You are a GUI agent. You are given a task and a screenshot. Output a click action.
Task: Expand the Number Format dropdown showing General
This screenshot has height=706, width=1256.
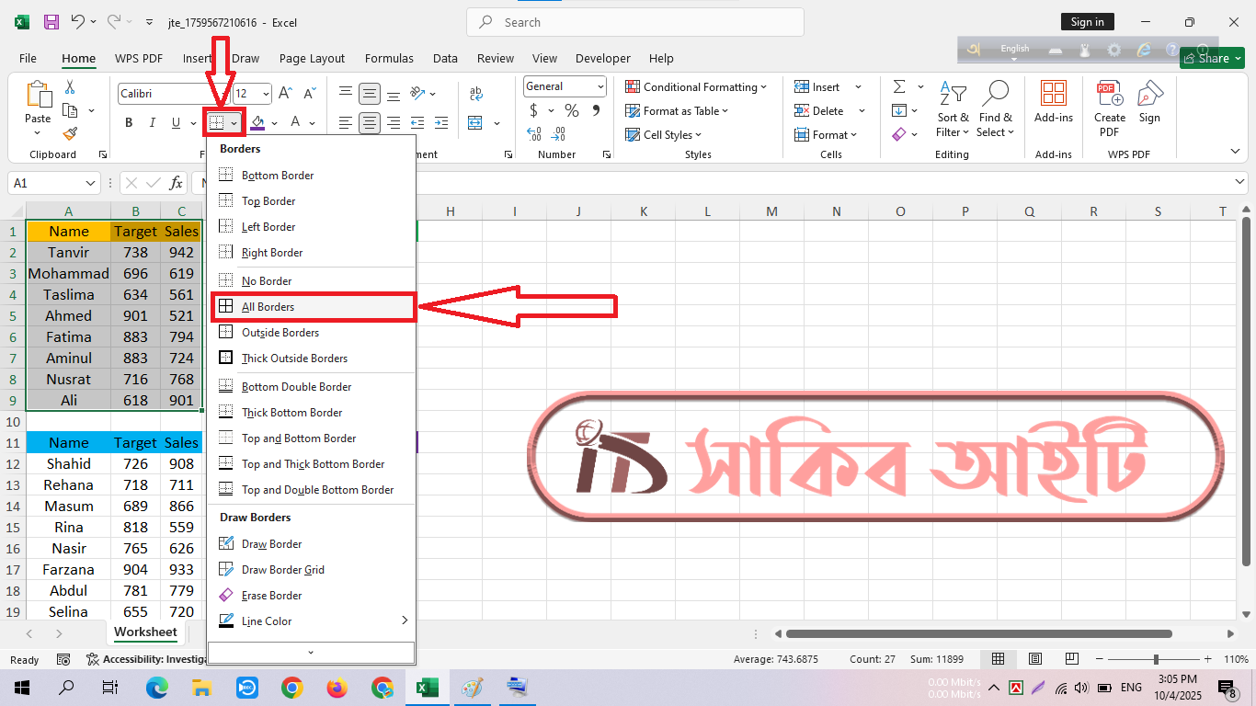point(599,86)
